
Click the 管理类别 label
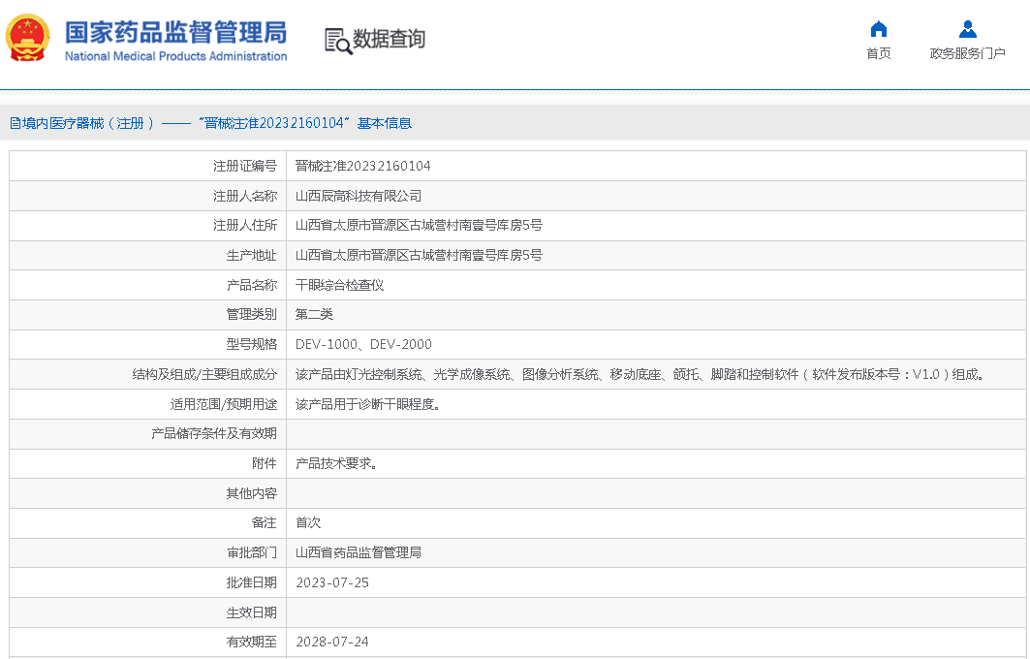(252, 315)
